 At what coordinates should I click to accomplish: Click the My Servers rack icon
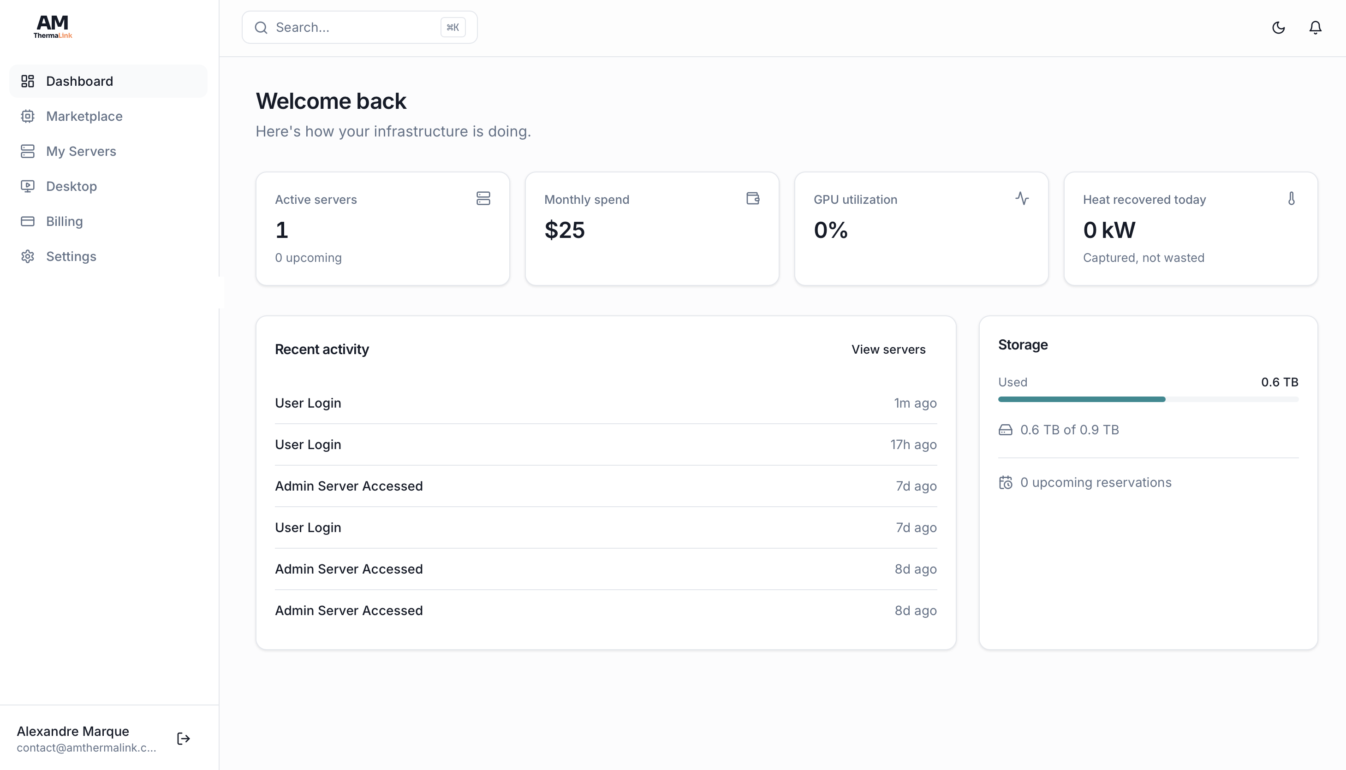coord(28,151)
